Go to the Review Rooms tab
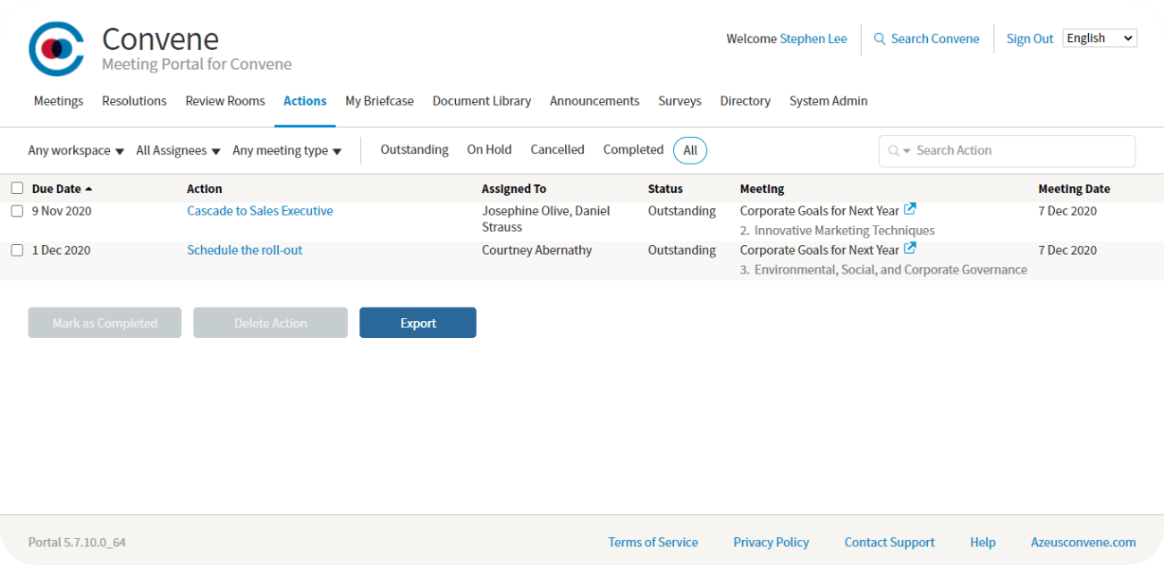This screenshot has width=1164, height=565. pos(225,101)
